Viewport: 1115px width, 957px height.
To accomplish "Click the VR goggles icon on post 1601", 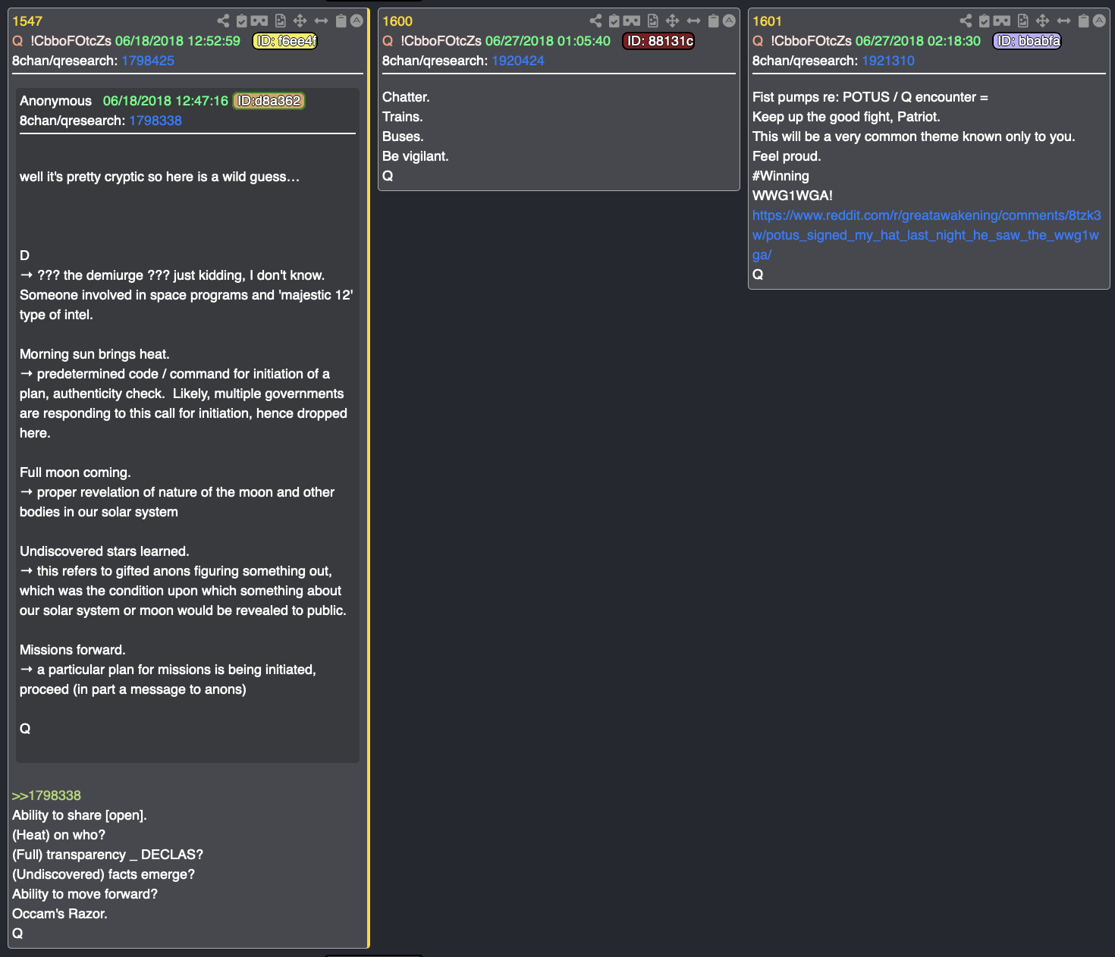I will click(x=1002, y=21).
